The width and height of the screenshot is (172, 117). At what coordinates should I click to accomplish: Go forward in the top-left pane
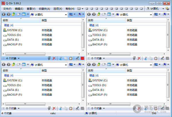[x=9, y=14]
